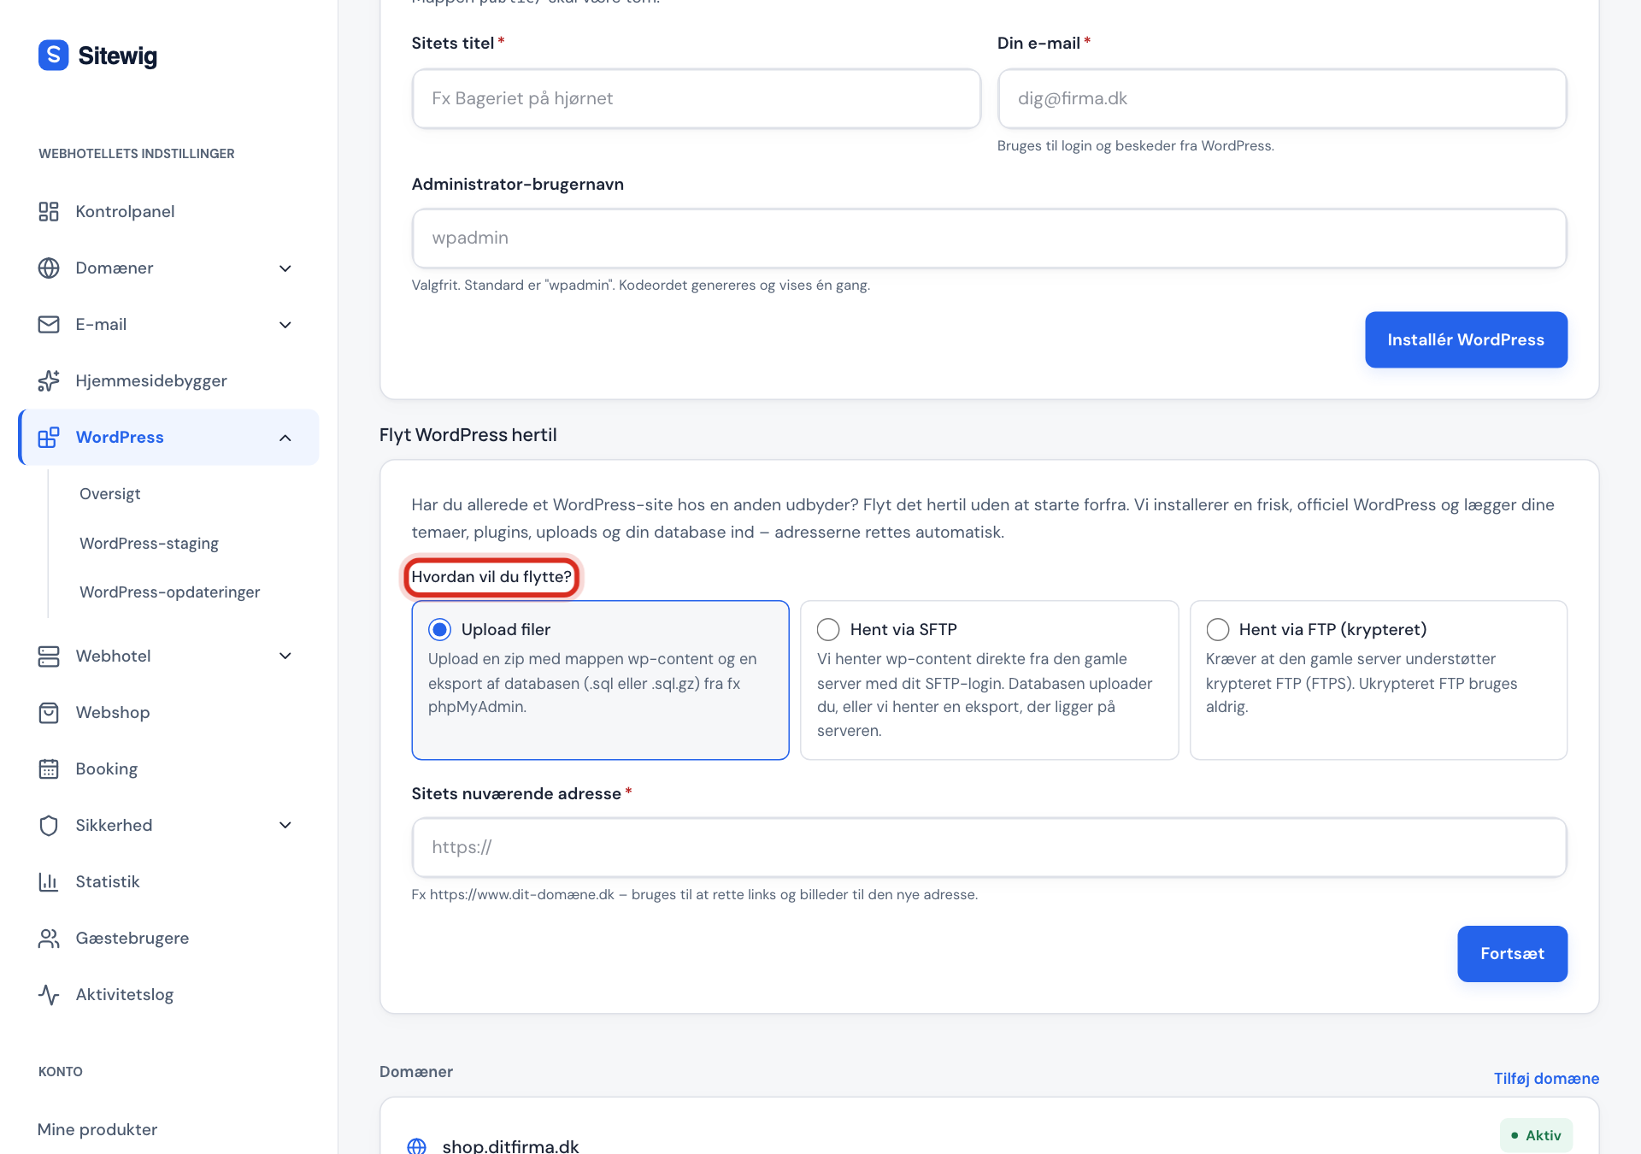This screenshot has width=1641, height=1154.
Task: Click the Installér WordPress button
Action: pyautogui.click(x=1466, y=339)
